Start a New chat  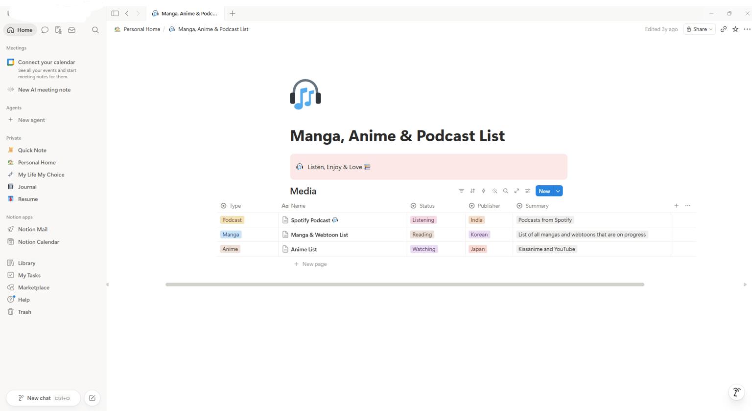[x=43, y=398]
